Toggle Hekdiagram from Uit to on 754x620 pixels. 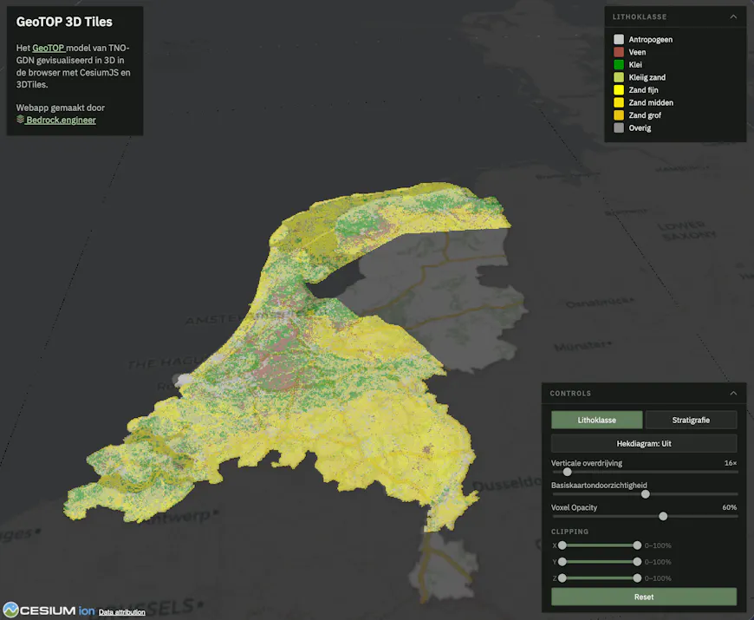pos(643,442)
